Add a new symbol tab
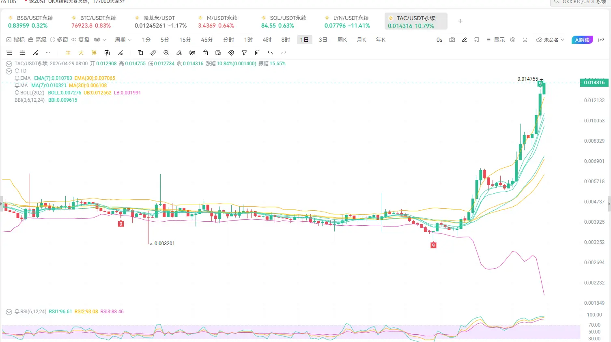The image size is (611, 342). [x=460, y=21]
